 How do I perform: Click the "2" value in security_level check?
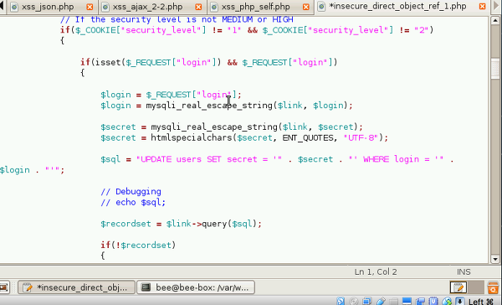[422, 30]
